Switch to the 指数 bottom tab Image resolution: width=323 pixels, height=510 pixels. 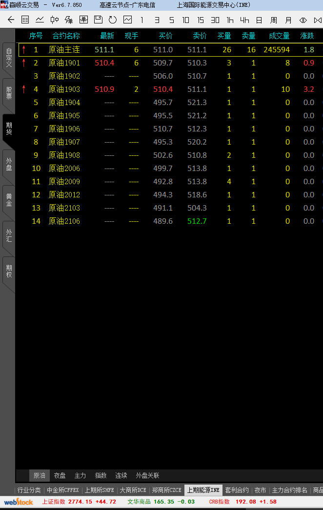[101, 475]
